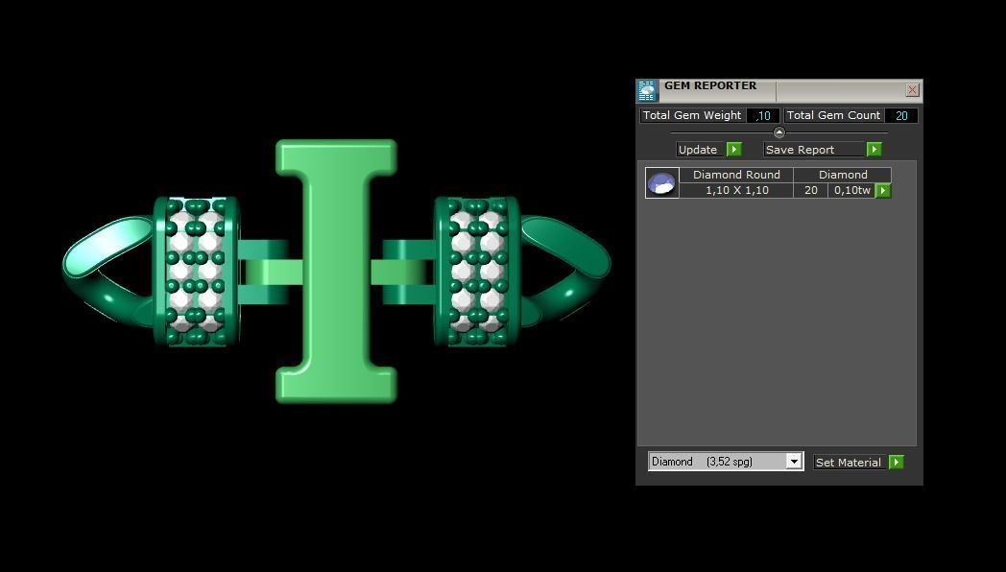Click the gem quantity cell showing 20
The image size is (1006, 572).
point(810,190)
